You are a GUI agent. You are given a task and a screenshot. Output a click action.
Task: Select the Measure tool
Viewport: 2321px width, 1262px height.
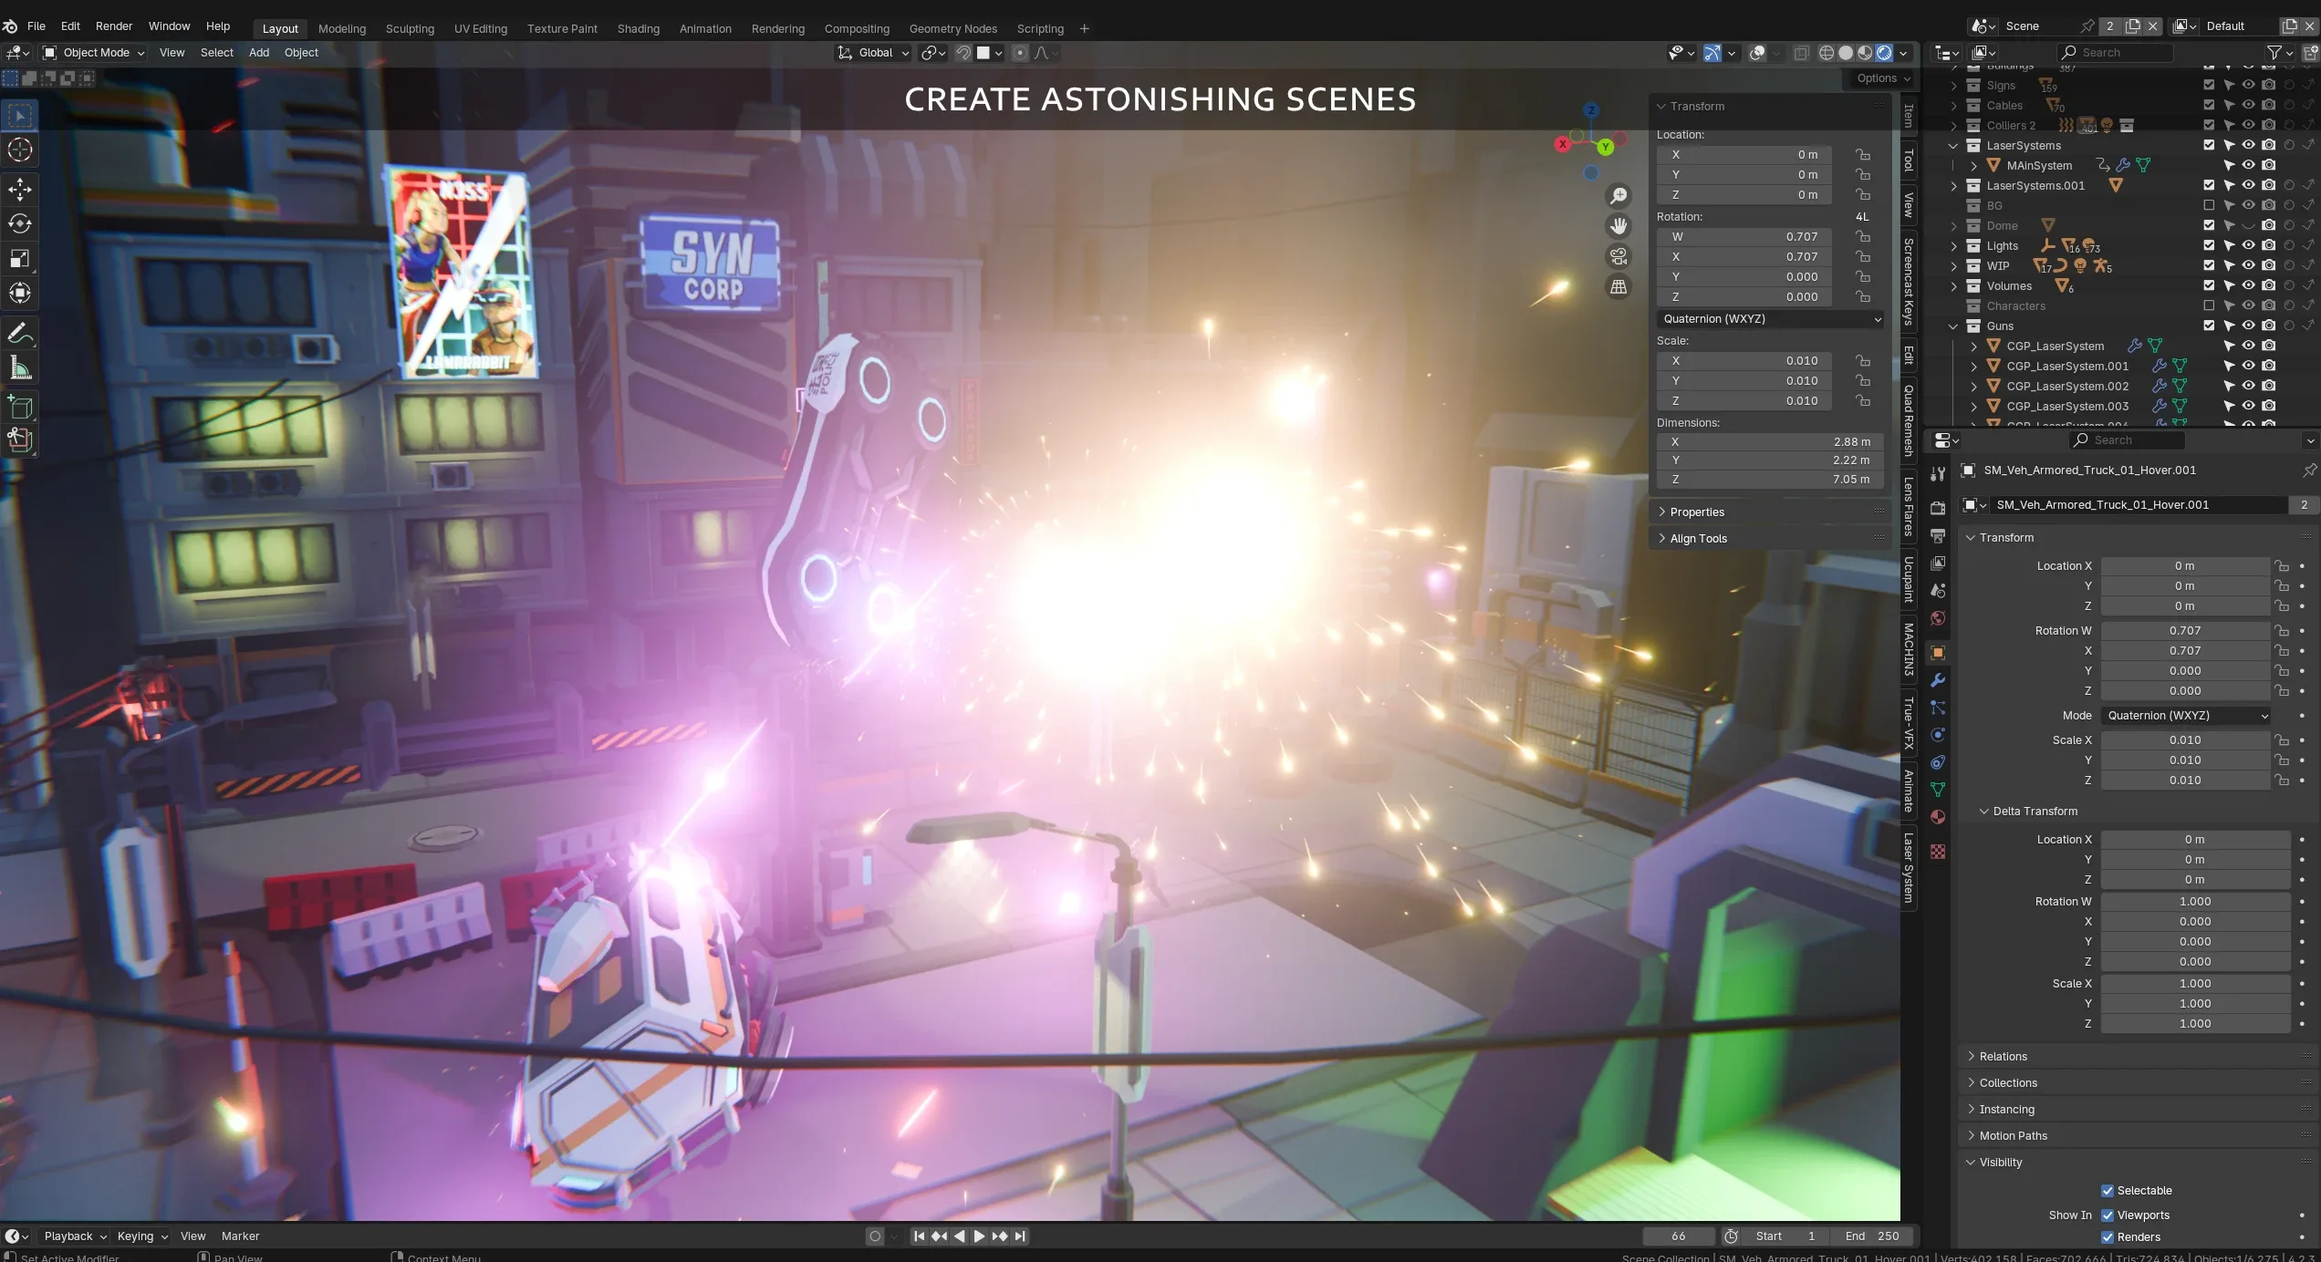pyautogui.click(x=19, y=368)
